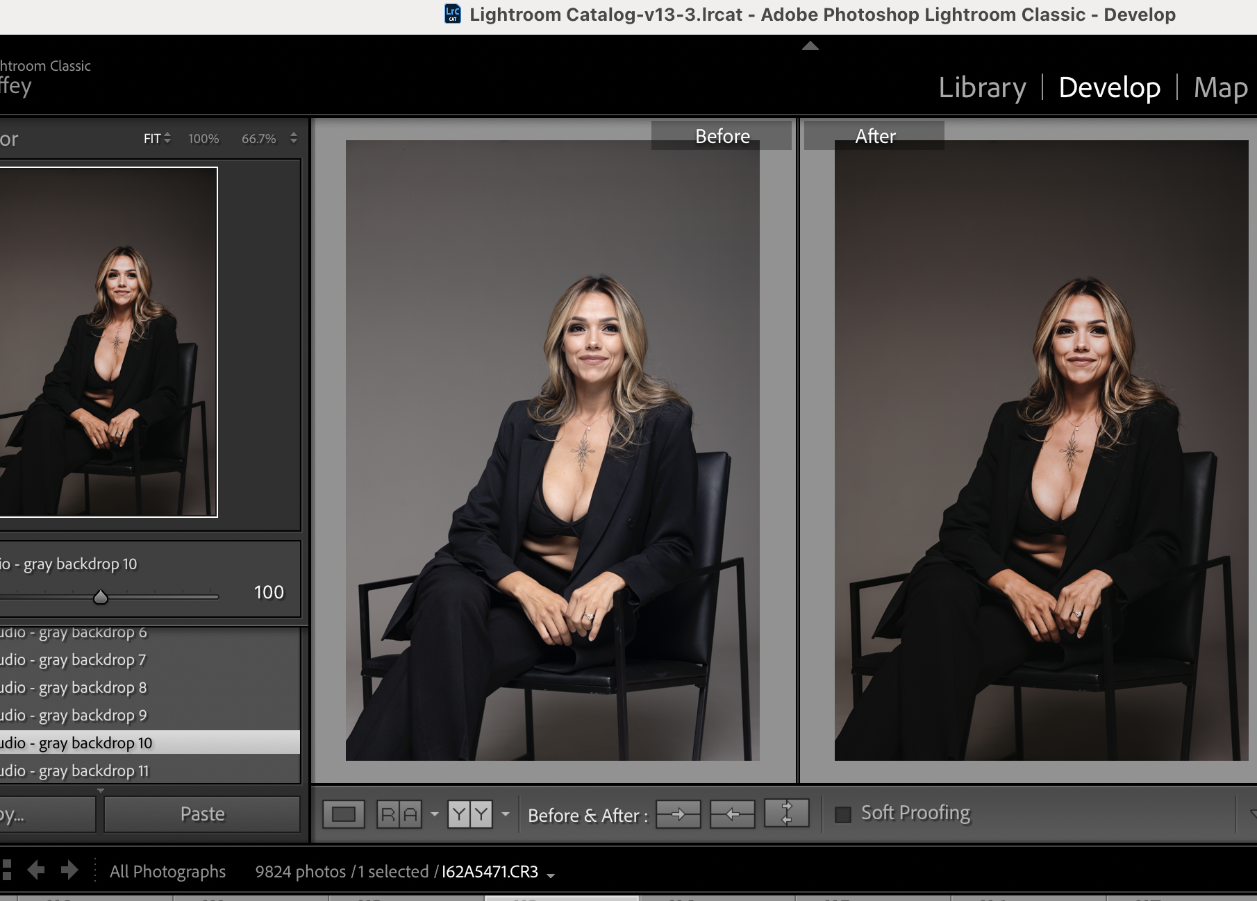Set navigator zoom to FIT

(x=152, y=139)
